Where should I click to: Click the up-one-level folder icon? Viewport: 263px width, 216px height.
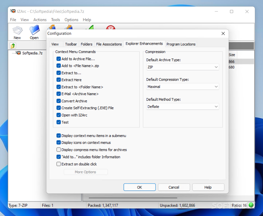(13, 46)
